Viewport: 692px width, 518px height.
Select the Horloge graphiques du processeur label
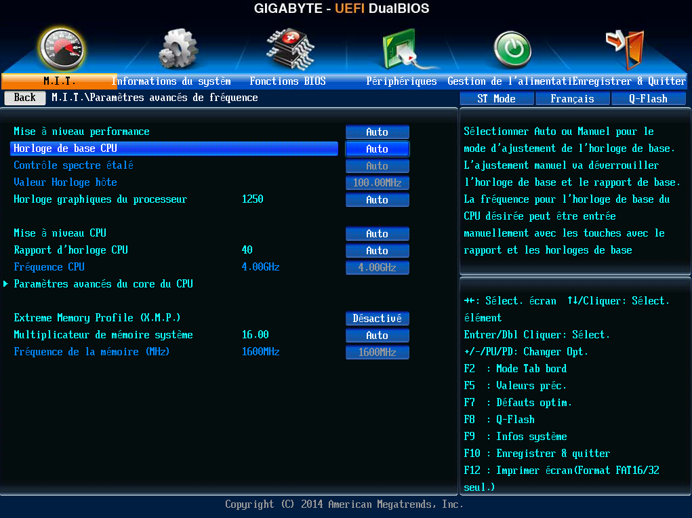[x=100, y=199]
